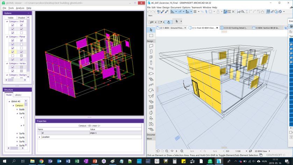Select the Object tool in ARCHICAD toolbox

(x=151, y=118)
